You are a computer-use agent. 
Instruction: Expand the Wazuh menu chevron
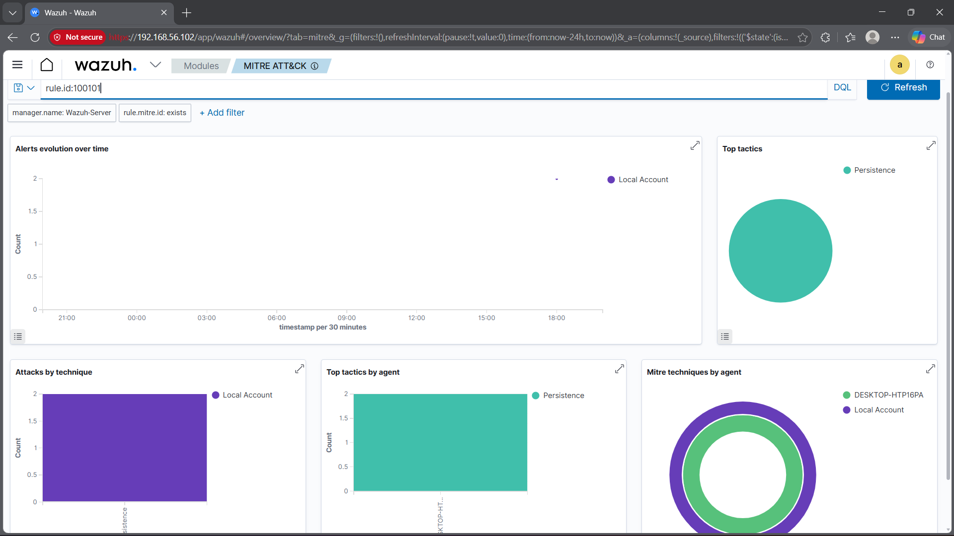point(156,65)
